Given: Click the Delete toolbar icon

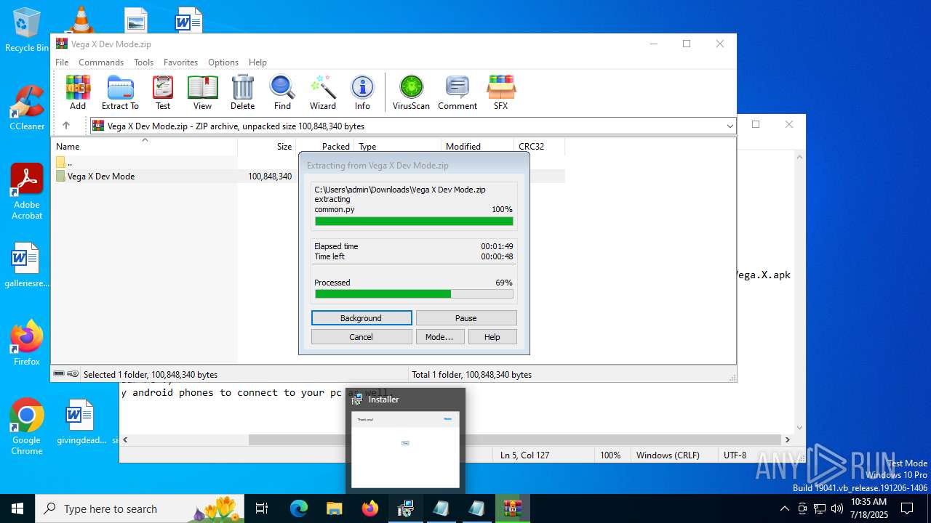Looking at the screenshot, I should pyautogui.click(x=242, y=92).
